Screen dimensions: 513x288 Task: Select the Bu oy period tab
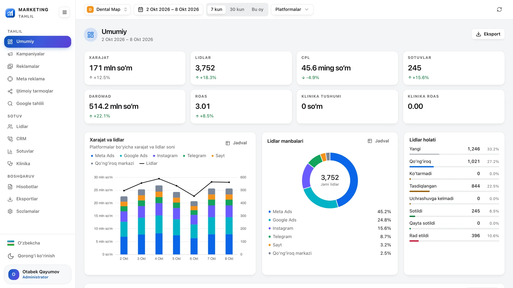coord(258,10)
